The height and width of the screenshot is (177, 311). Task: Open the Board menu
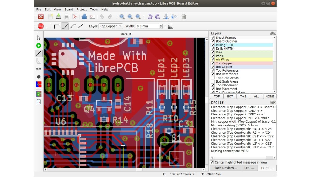pyautogui.click(x=68, y=9)
